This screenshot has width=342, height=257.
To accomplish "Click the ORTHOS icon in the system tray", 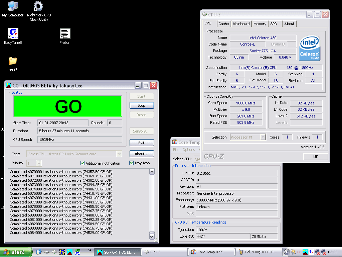I will pos(305,252).
